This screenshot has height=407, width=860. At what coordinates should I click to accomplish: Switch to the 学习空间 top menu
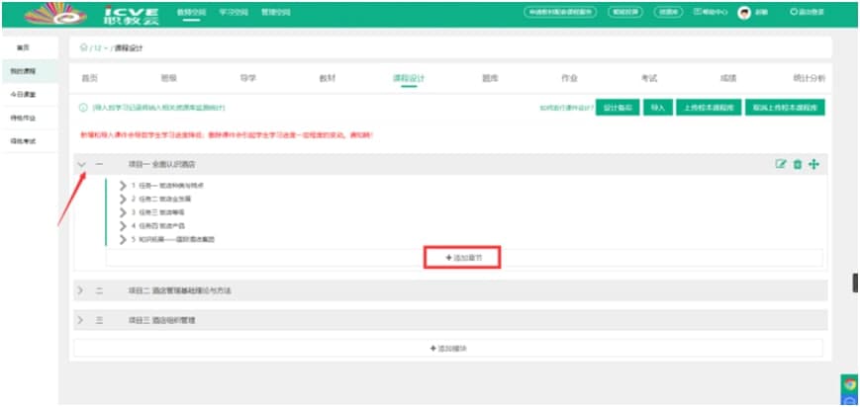233,12
